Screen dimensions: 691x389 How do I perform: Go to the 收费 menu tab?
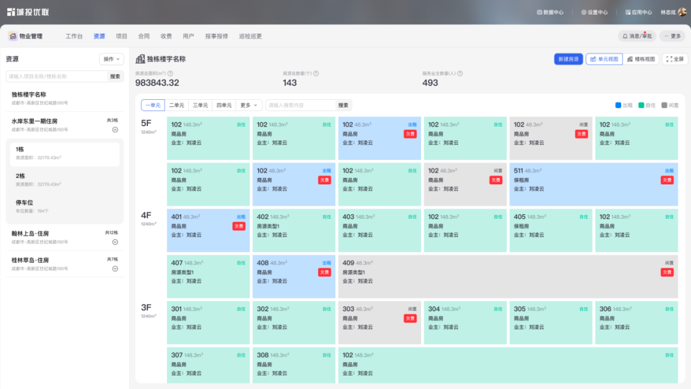pos(166,36)
